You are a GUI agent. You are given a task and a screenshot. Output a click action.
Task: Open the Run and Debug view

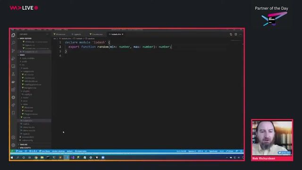click(13, 59)
